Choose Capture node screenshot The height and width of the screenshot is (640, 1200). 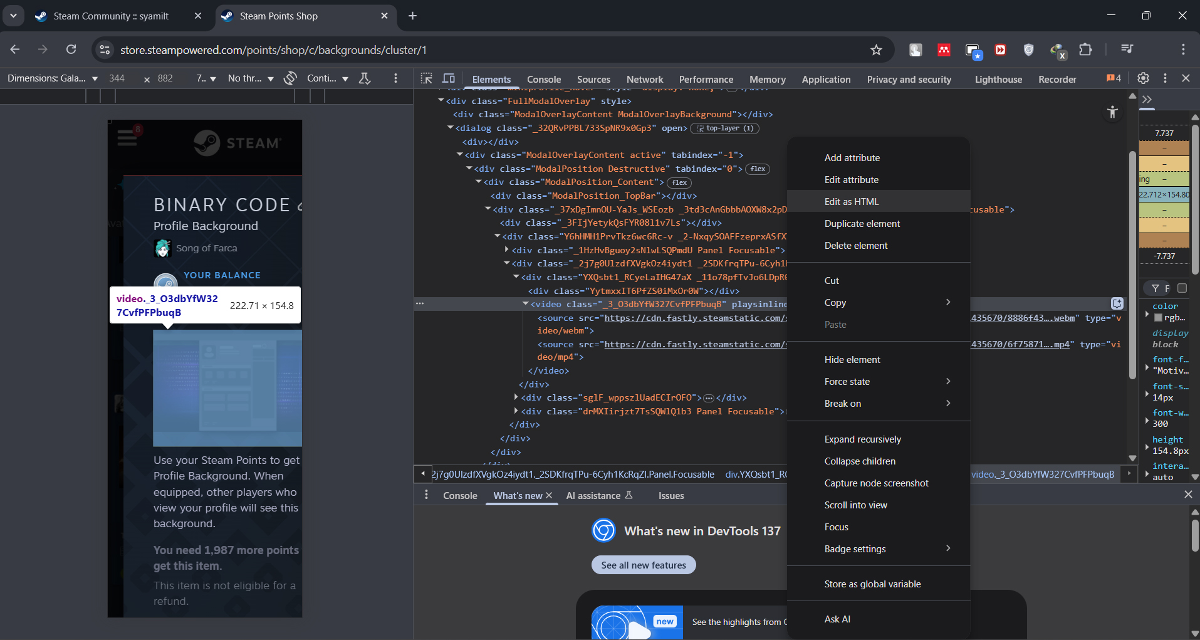pos(879,483)
